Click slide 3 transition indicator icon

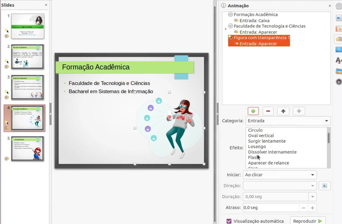pyautogui.click(x=7, y=92)
